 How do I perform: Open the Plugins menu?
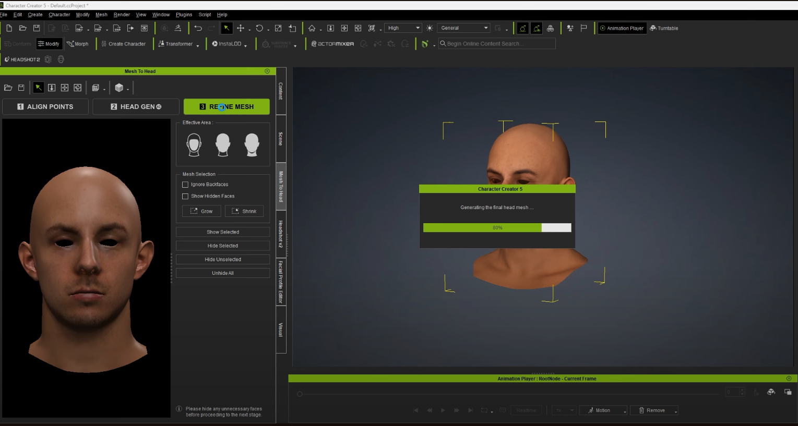click(x=184, y=15)
